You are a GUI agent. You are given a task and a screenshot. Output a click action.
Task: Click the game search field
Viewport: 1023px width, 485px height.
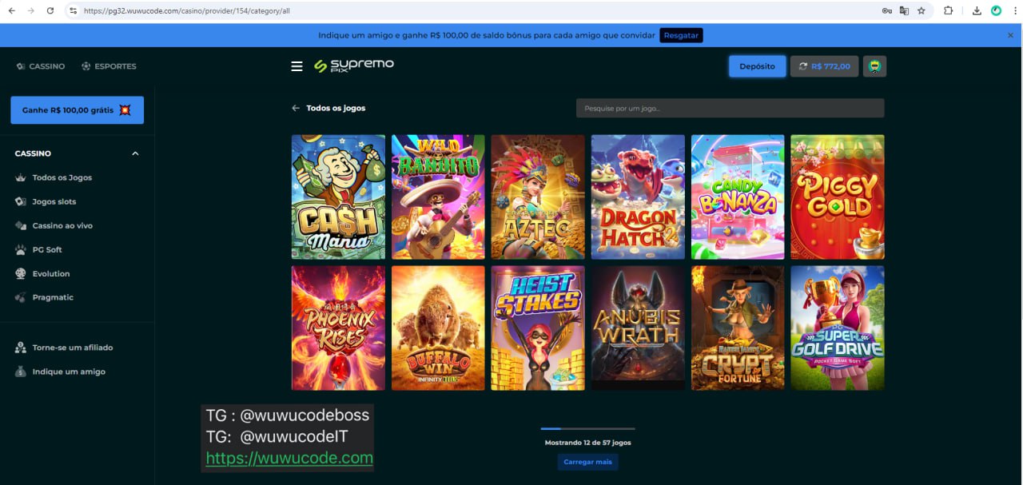coord(730,108)
